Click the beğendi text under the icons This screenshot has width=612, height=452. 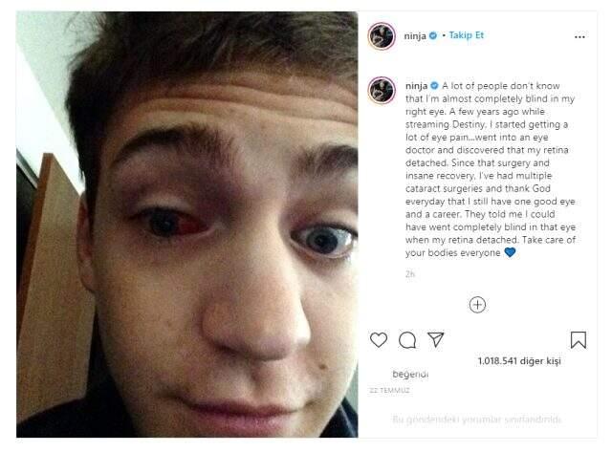coord(410,375)
